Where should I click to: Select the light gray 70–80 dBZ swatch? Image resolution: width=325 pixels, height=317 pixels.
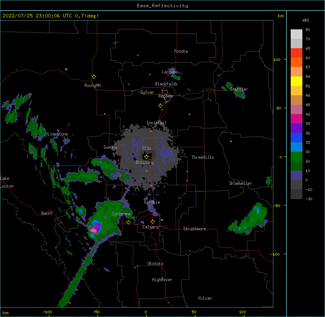[296, 34]
